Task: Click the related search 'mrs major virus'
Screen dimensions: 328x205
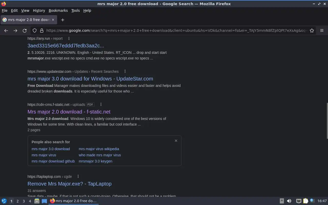Action: click(44, 155)
